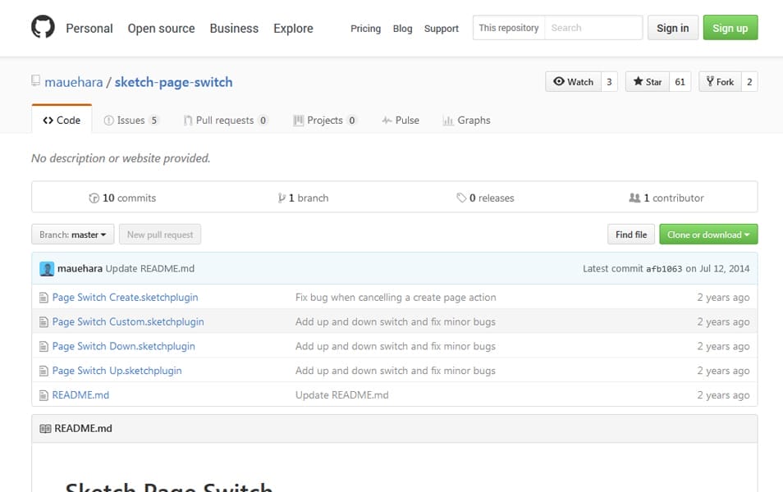Star the sketch-page-switch repository
Screen dimensions: 783x492
[x=647, y=82]
